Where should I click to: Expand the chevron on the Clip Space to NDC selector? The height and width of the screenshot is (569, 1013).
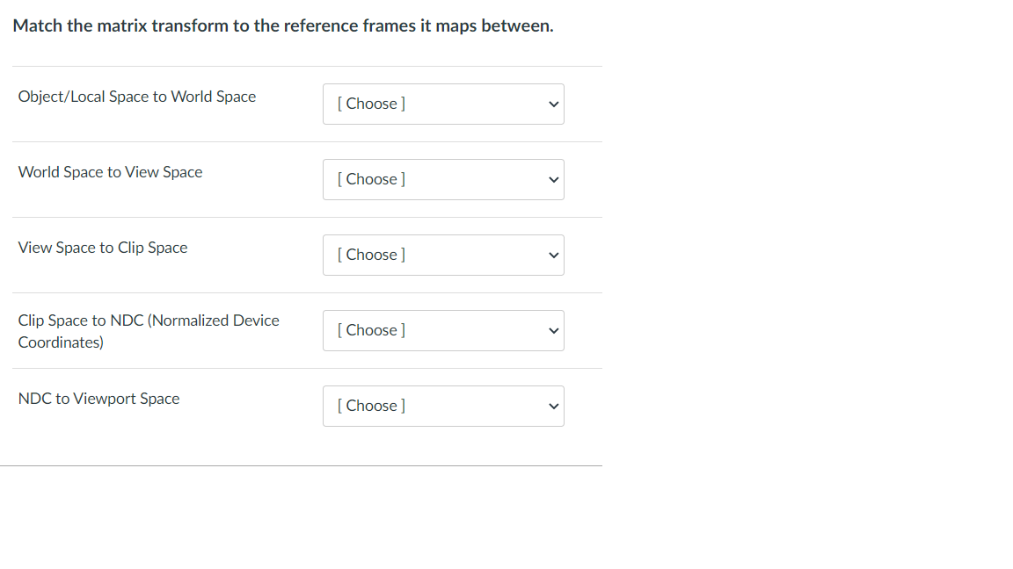[553, 330]
